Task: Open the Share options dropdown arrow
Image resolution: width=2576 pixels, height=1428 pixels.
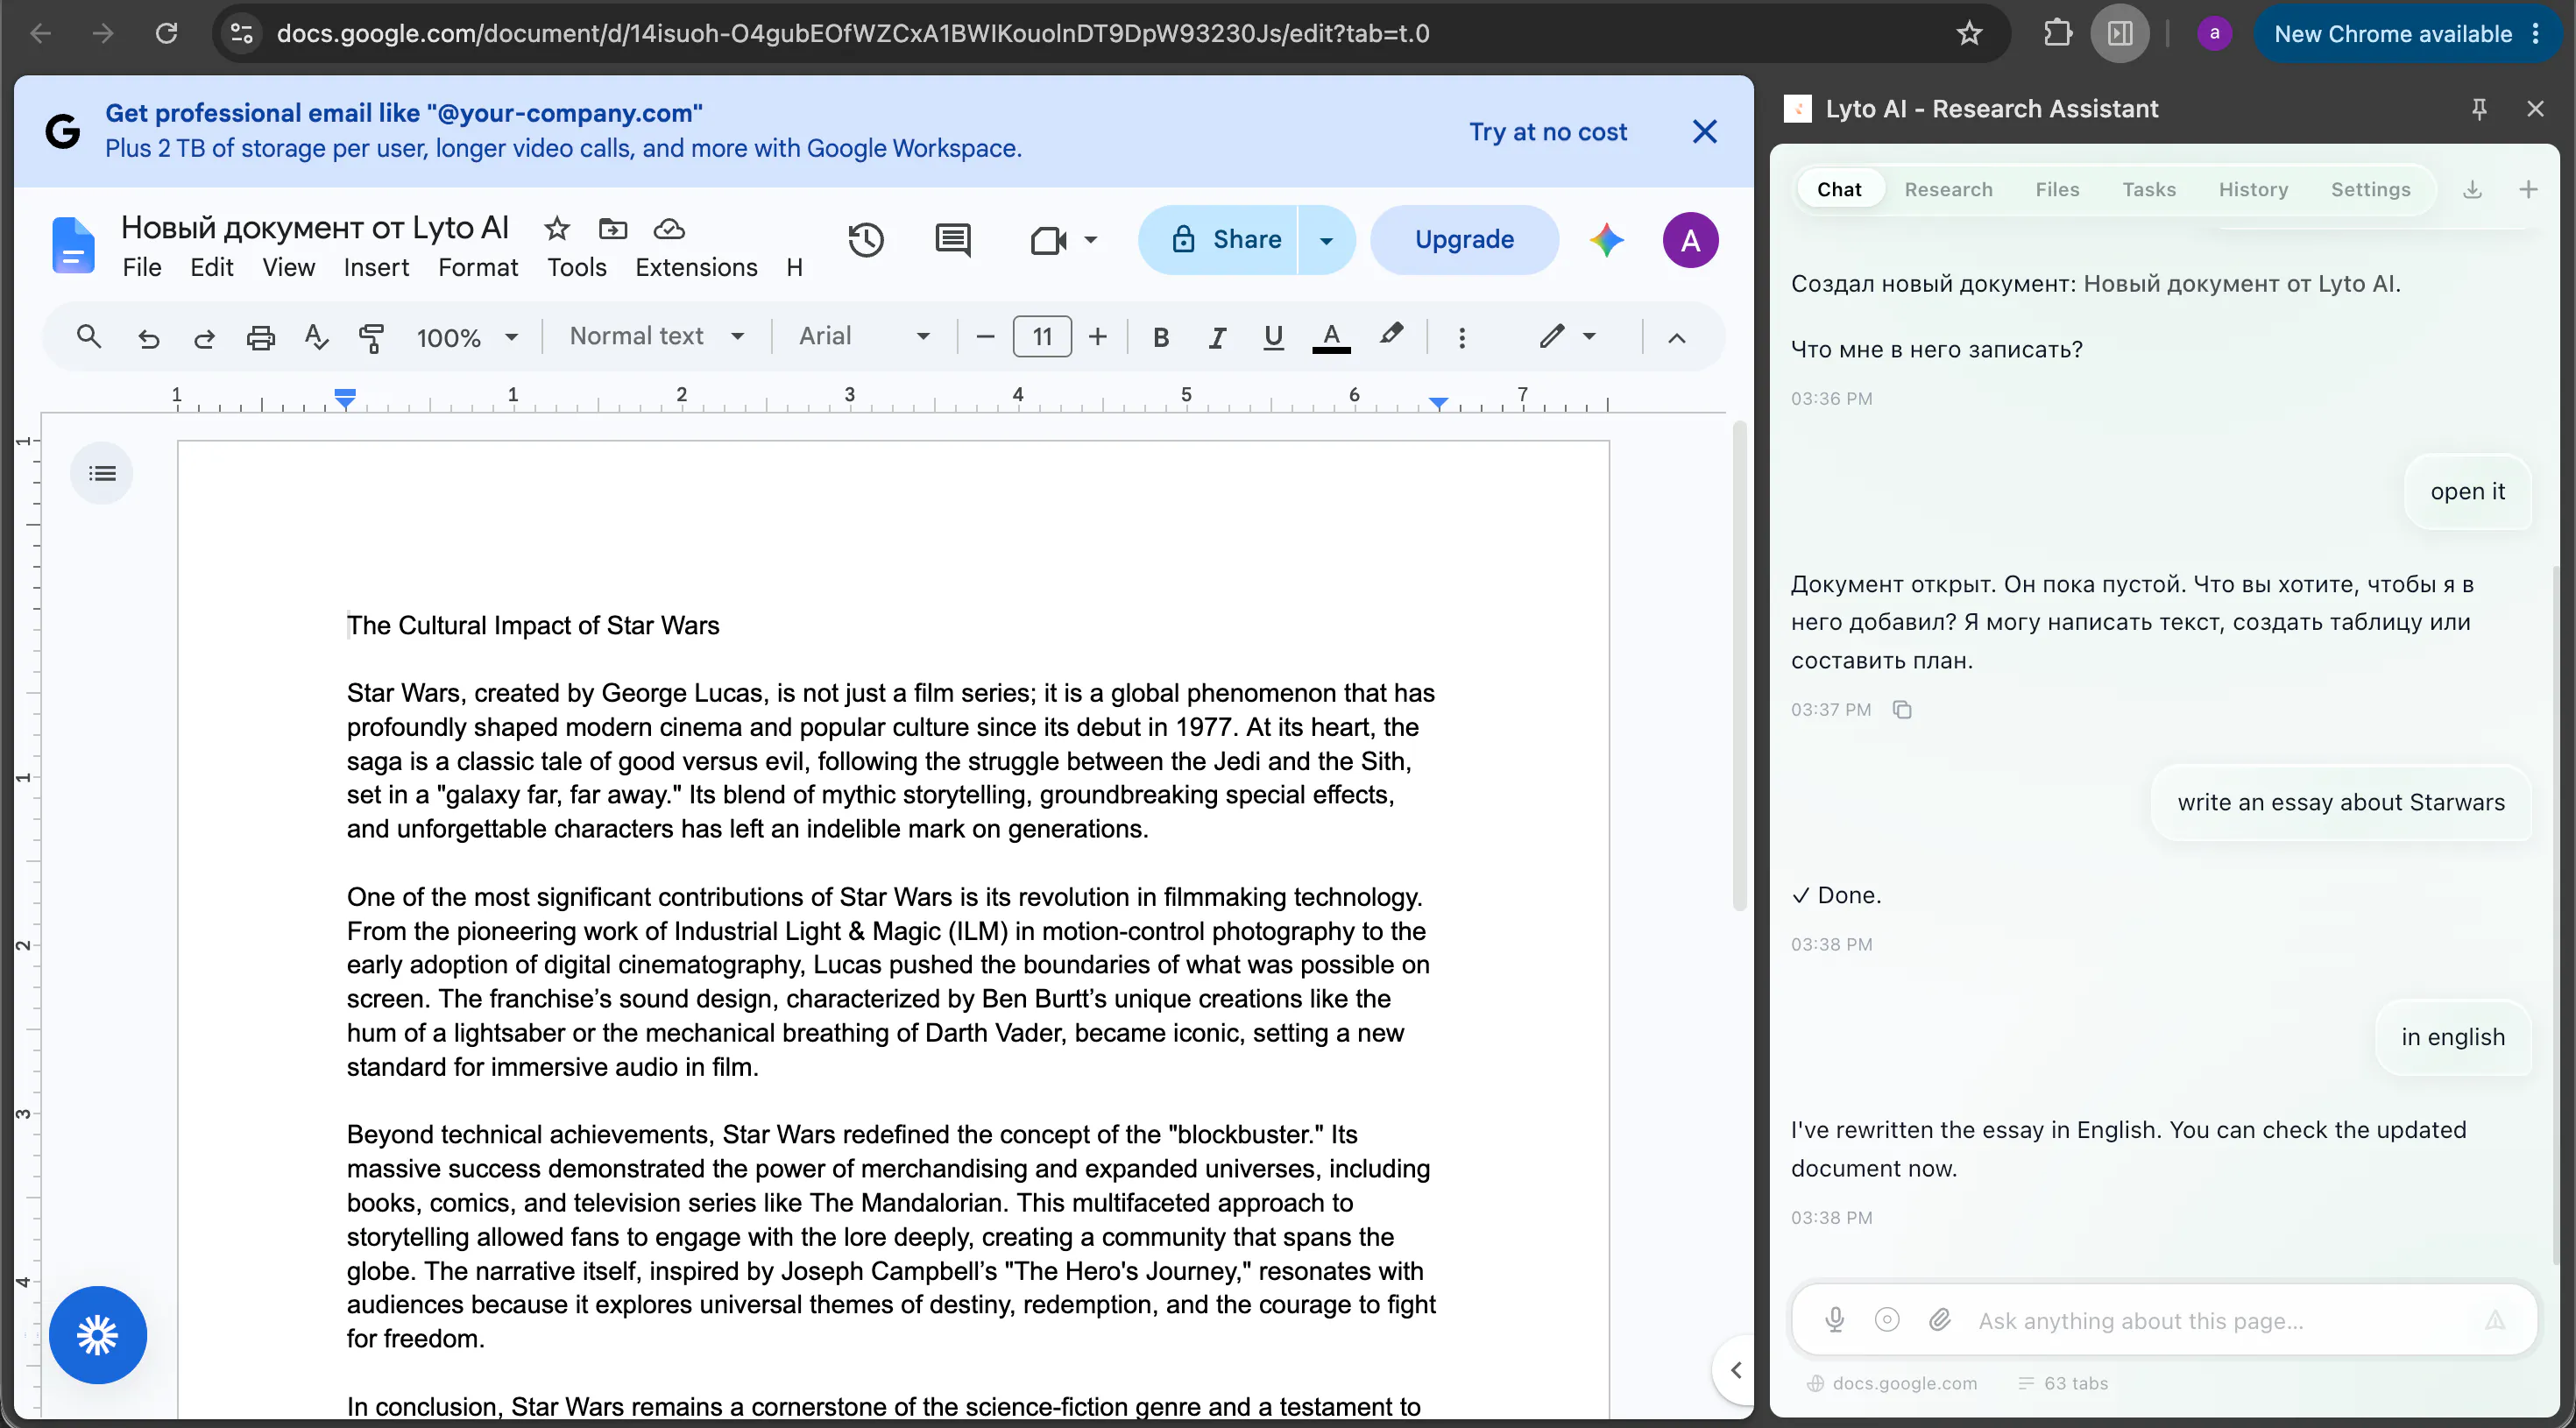Action: pos(1326,240)
